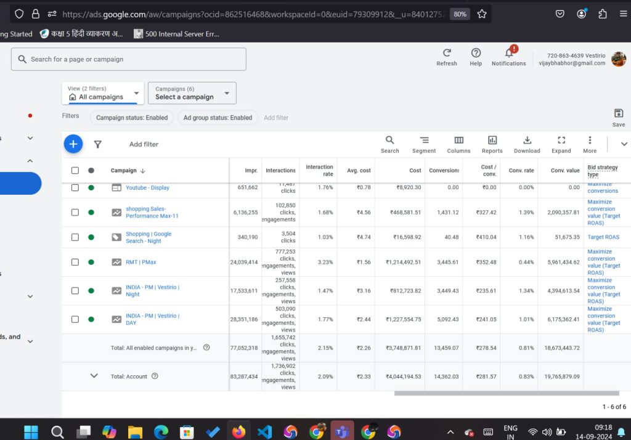Open File Explorer from taskbar

tap(135, 433)
